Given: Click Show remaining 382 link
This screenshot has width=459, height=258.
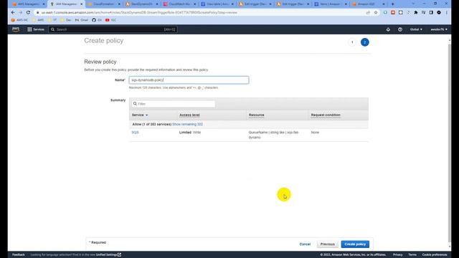Looking at the screenshot, I should [187, 124].
